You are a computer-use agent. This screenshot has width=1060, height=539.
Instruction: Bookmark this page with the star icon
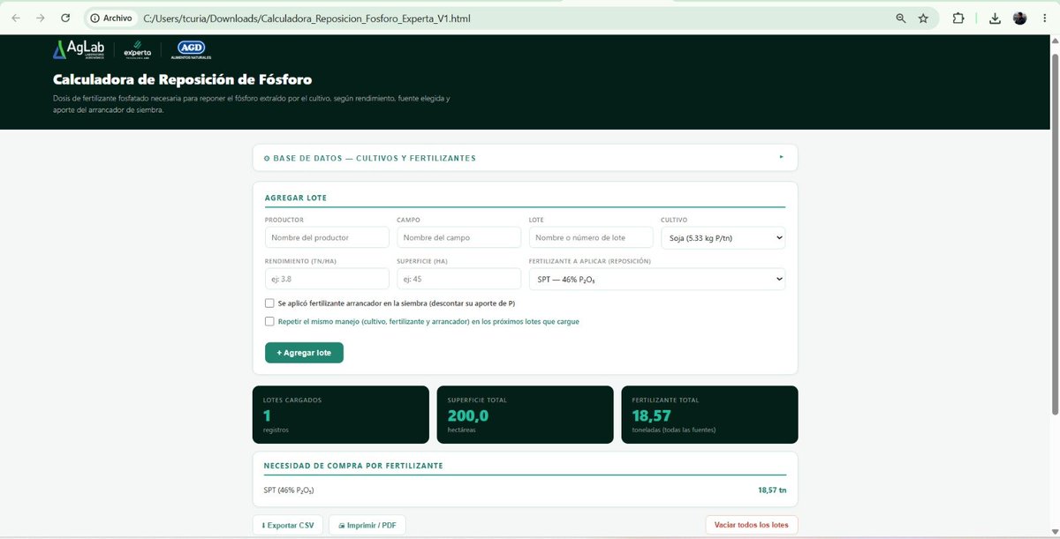(923, 18)
